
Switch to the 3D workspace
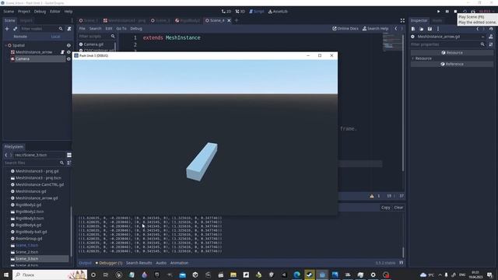(240, 12)
